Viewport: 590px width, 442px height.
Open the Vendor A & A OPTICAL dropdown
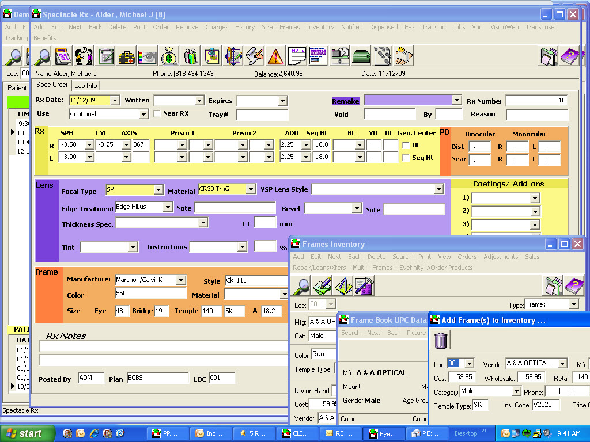pos(562,364)
